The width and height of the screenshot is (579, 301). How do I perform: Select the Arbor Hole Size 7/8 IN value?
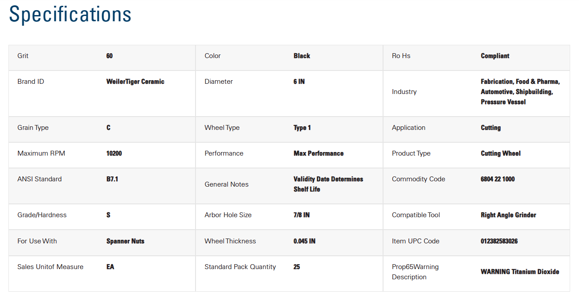click(x=301, y=215)
